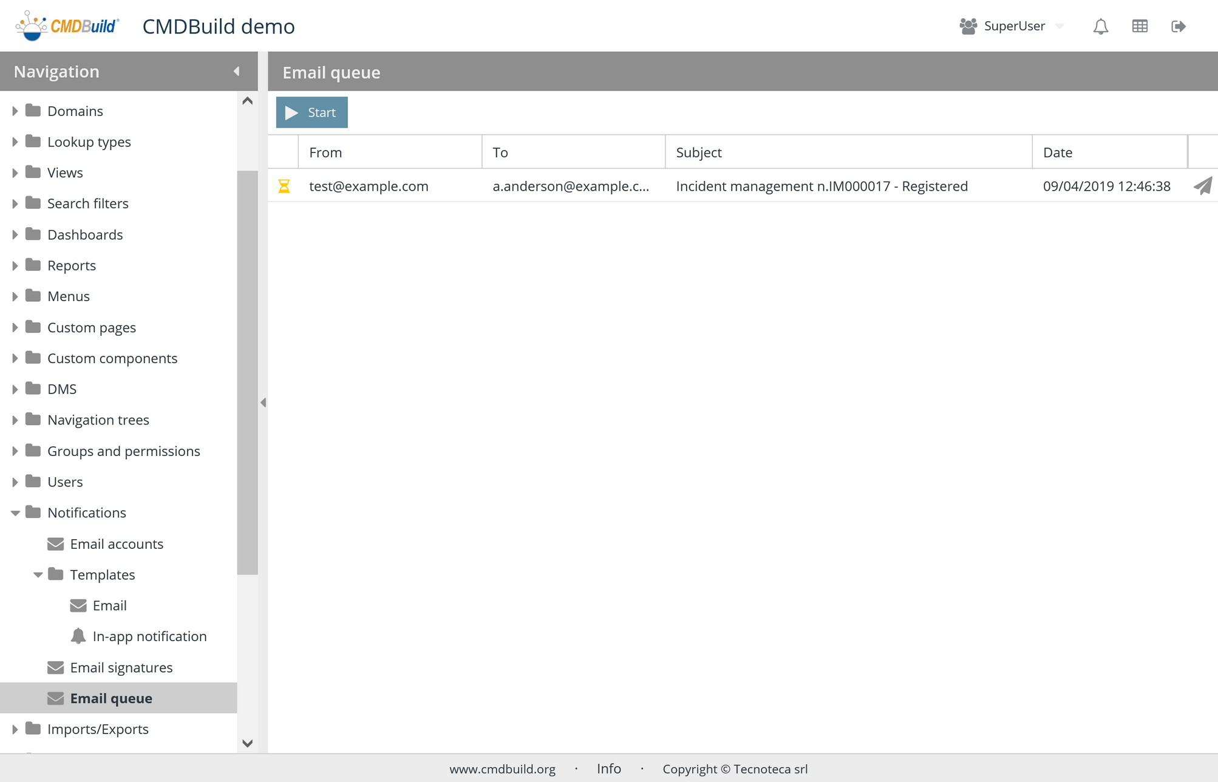Click the logout icon in header
The image size is (1218, 782).
(x=1178, y=26)
